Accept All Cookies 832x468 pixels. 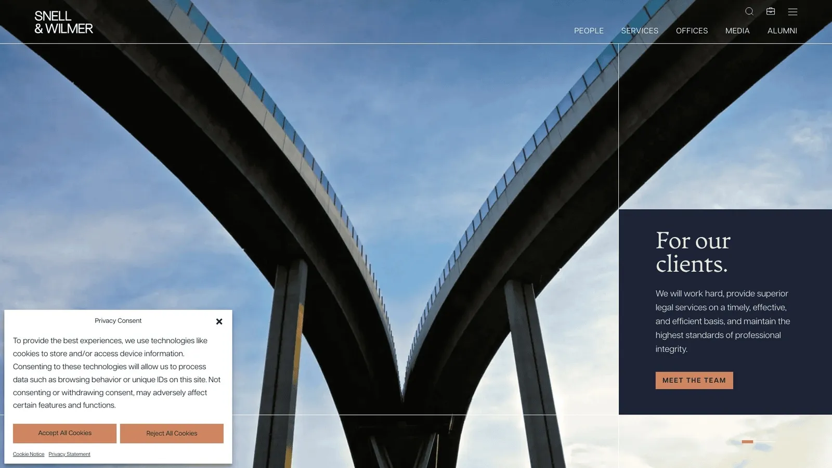(x=64, y=433)
